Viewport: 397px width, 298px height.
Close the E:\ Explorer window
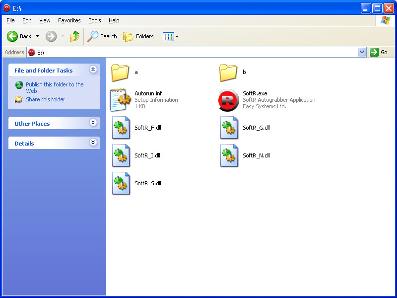pos(389,8)
